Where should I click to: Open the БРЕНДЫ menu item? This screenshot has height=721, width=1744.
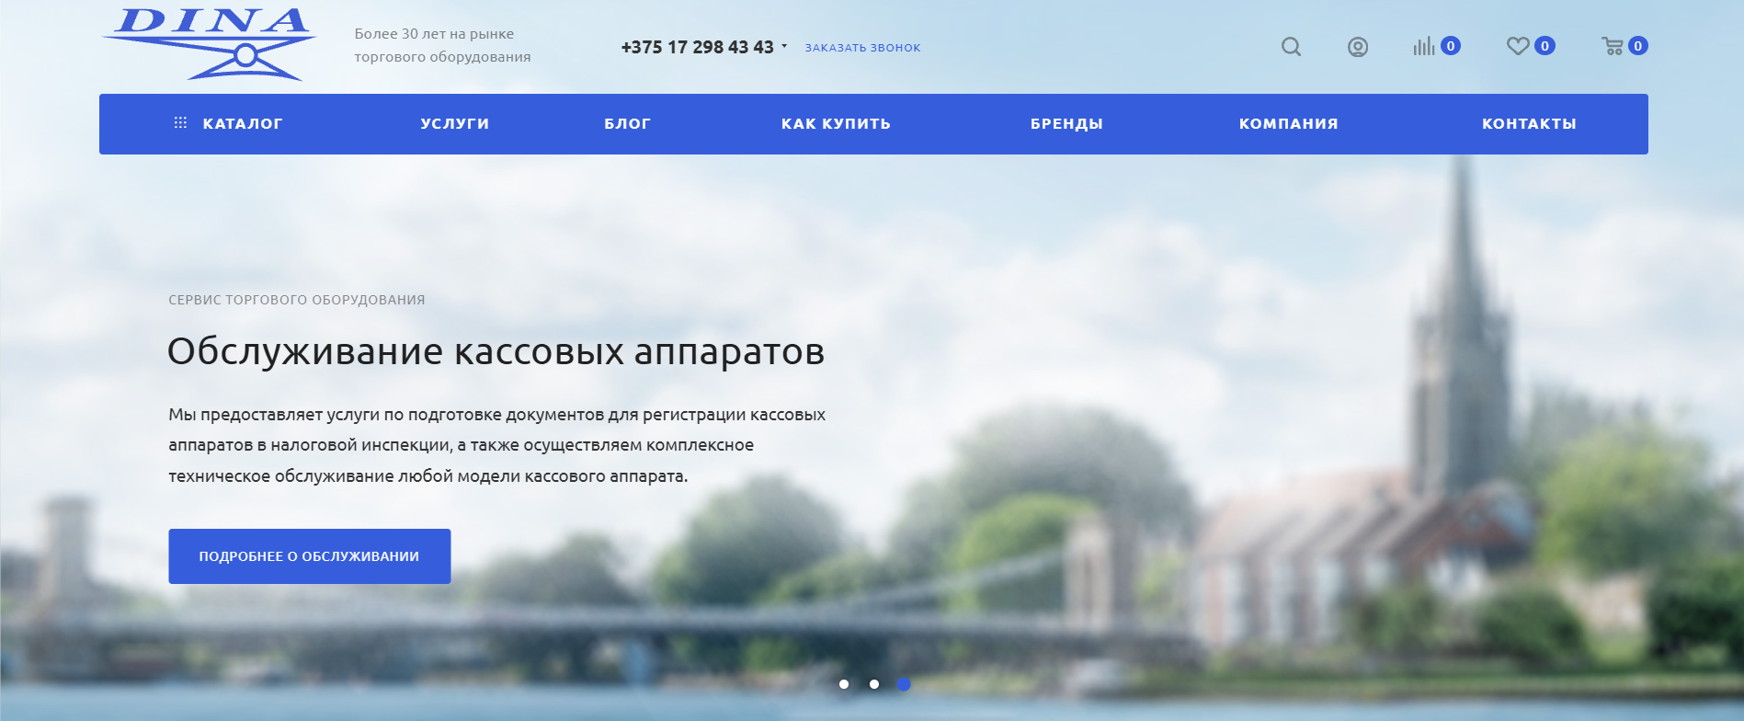[1066, 124]
